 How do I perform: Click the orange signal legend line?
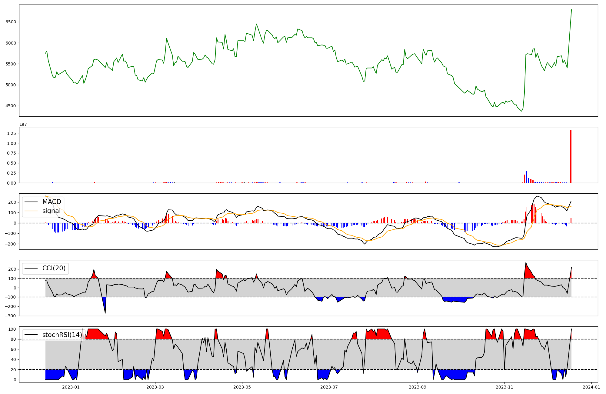point(31,211)
